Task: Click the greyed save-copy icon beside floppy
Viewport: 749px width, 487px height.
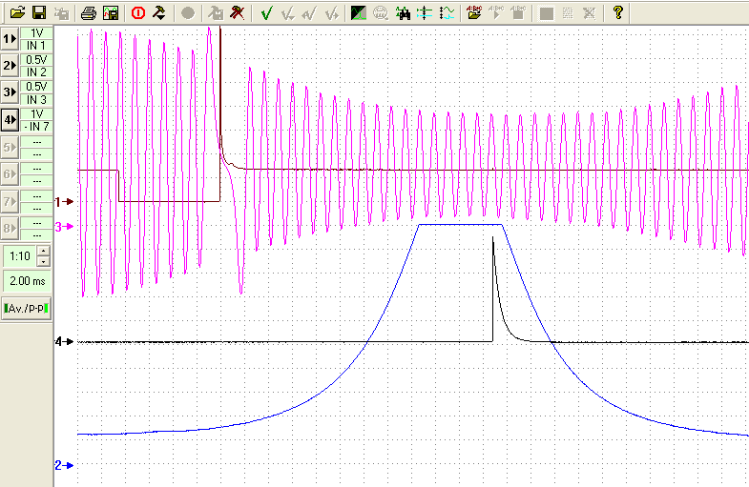Action: coord(61,13)
